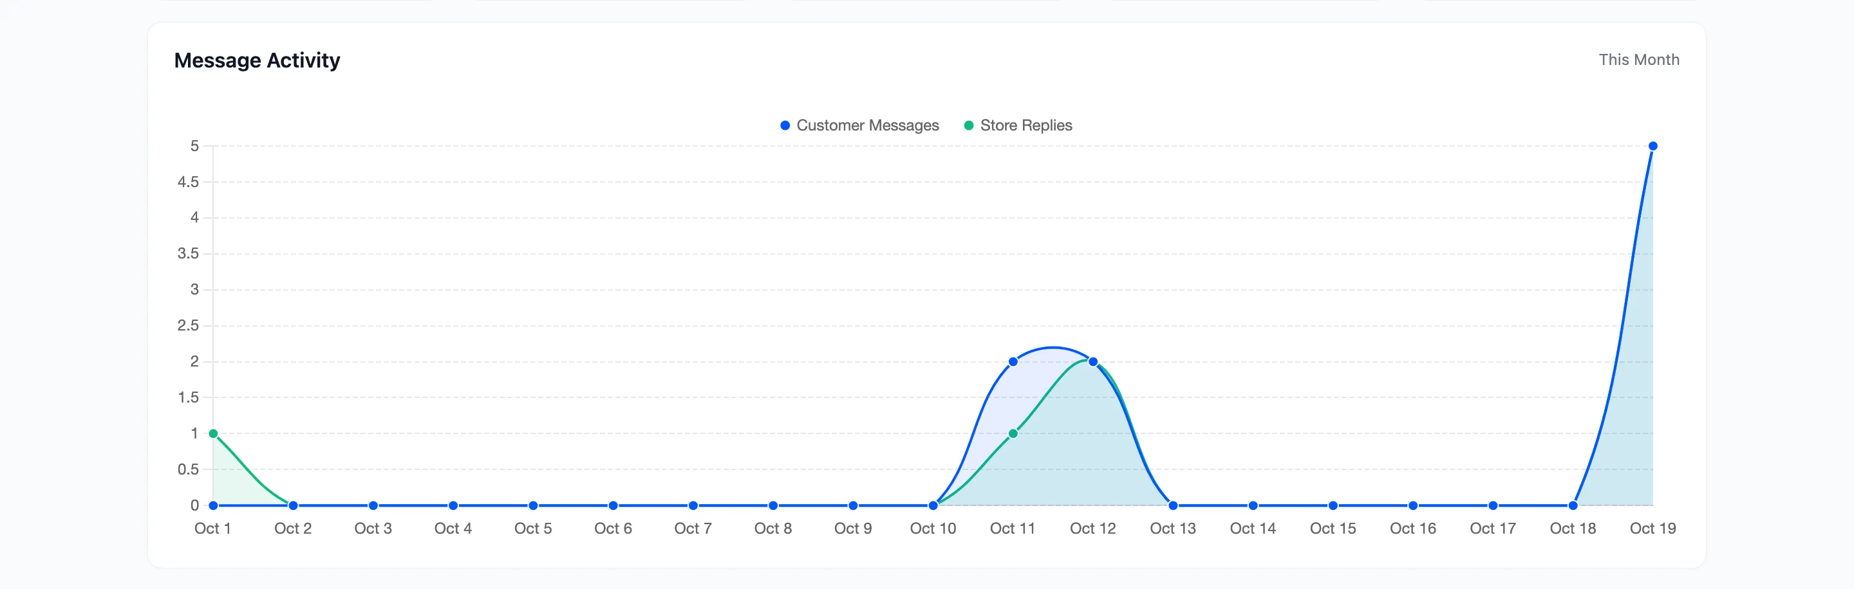Select the Oct 3 data point at 0
The image size is (1854, 589).
click(x=373, y=505)
